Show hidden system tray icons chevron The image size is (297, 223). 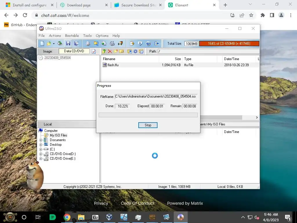[243, 217]
